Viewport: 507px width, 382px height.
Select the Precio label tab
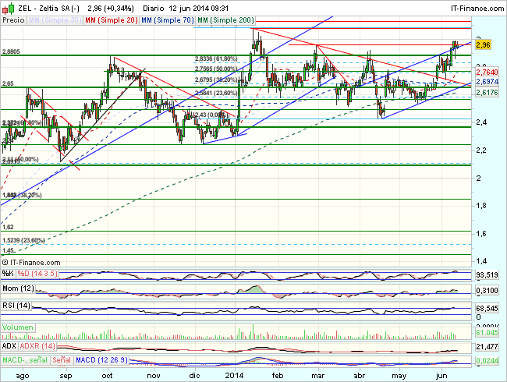click(12, 18)
